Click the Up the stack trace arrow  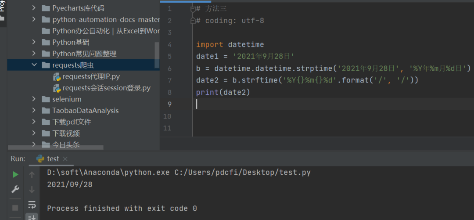[x=32, y=175]
